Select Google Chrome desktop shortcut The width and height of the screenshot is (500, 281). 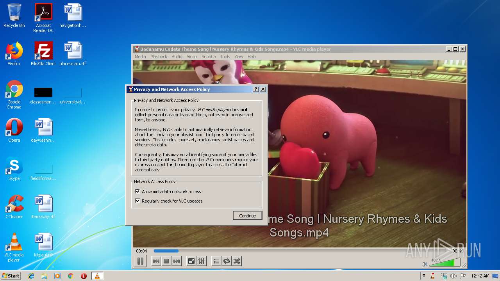coord(14,94)
